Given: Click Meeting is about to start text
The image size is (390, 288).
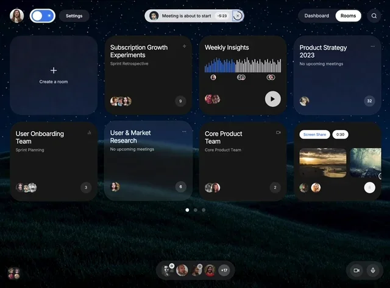Looking at the screenshot, I should click(x=186, y=16).
